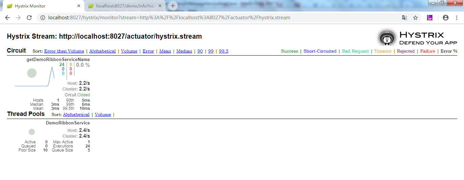Sort circuits by Median
This screenshot has height=180, width=464.
coord(184,51)
